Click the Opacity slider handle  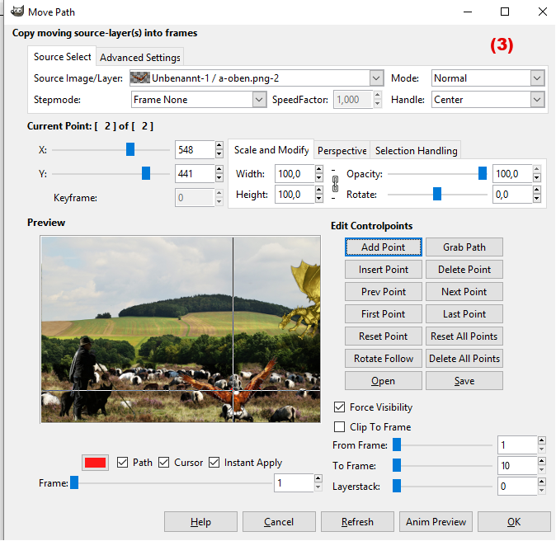(483, 173)
